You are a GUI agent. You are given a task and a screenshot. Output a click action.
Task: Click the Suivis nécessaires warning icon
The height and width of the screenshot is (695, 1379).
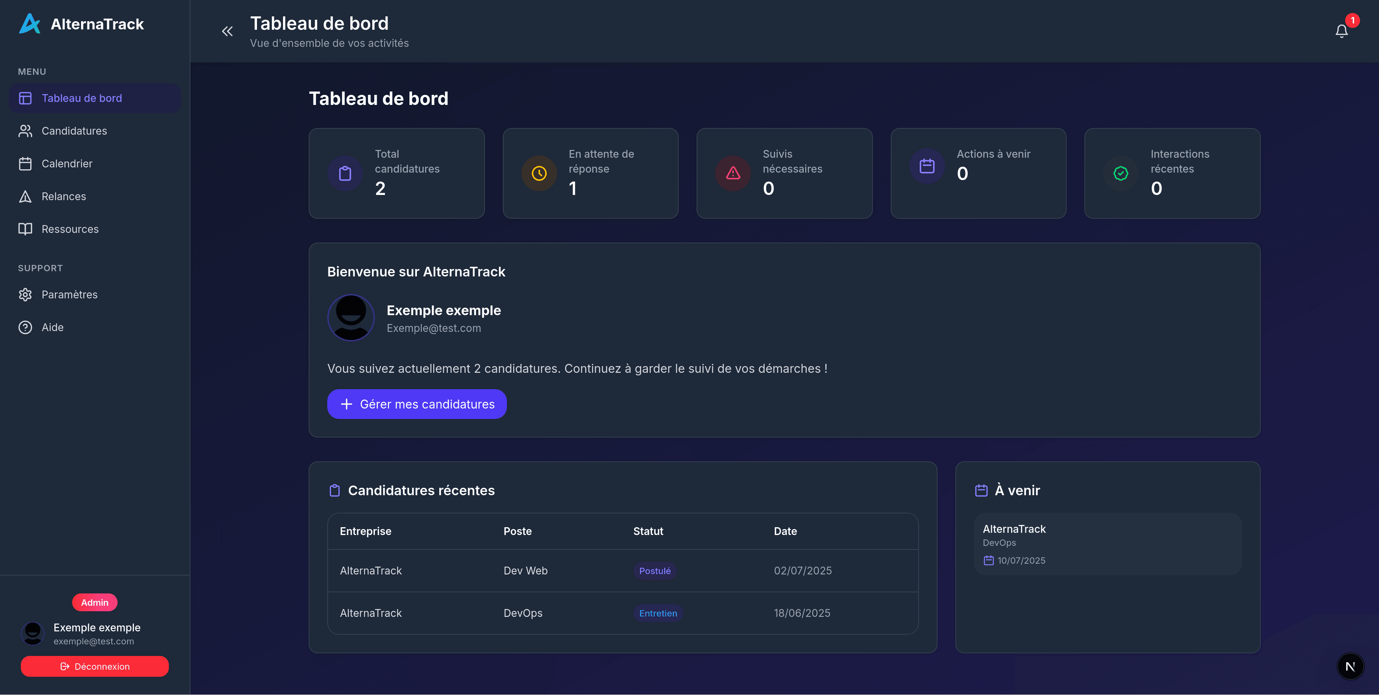[732, 173]
